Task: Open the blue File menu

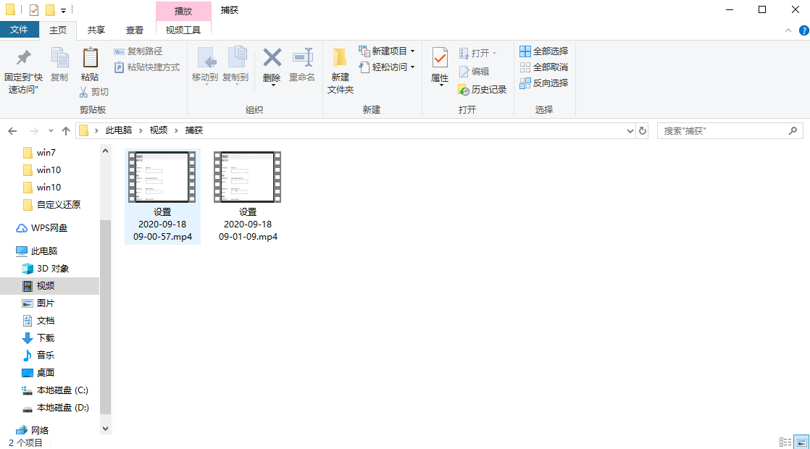Action: 19,30
